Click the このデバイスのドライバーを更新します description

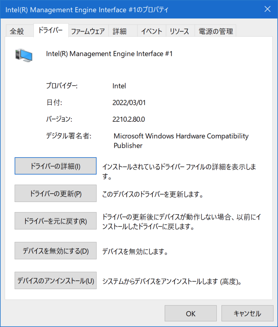tap(153, 194)
